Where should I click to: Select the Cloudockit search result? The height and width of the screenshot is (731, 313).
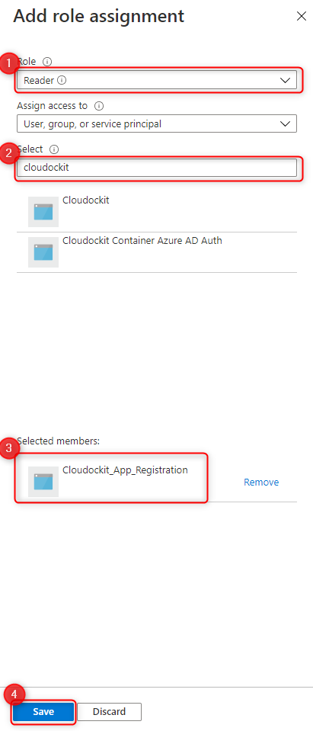(157, 212)
